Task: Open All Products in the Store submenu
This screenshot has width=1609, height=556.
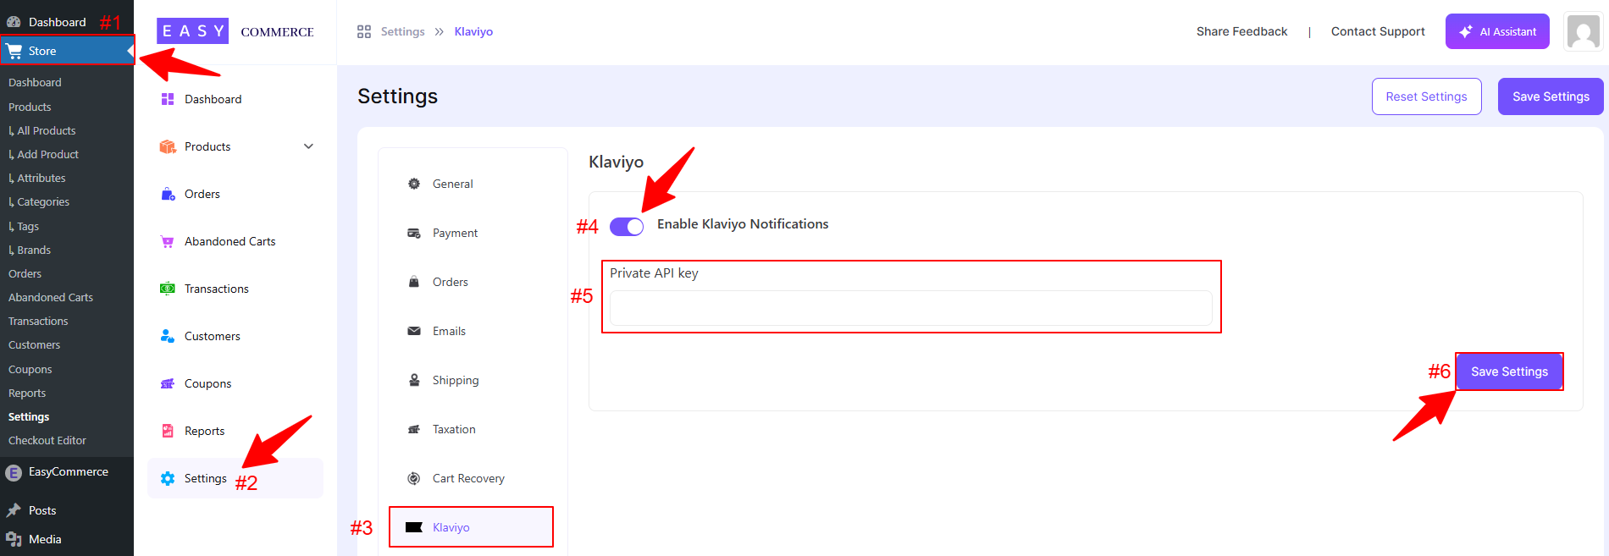Action: 47,130
